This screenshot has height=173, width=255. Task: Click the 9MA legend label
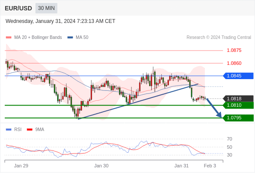[40, 130]
